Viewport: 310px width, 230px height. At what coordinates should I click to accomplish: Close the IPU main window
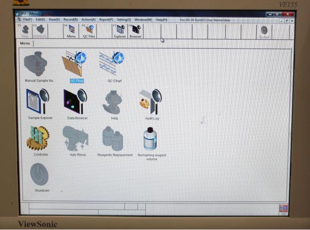coord(288,14)
